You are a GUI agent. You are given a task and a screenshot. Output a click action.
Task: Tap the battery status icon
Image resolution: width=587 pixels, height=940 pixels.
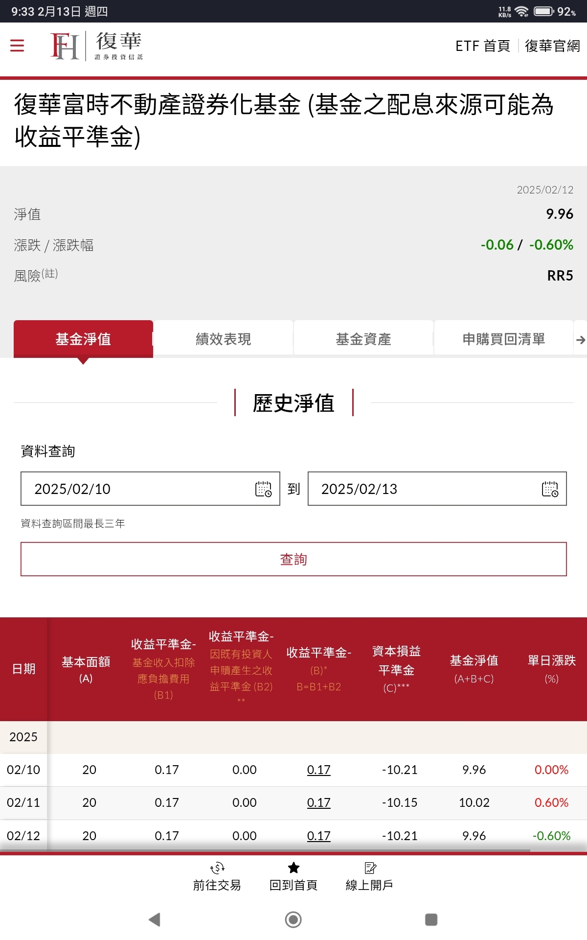tap(544, 11)
